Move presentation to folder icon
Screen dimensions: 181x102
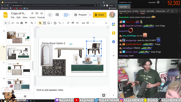point(37,13)
